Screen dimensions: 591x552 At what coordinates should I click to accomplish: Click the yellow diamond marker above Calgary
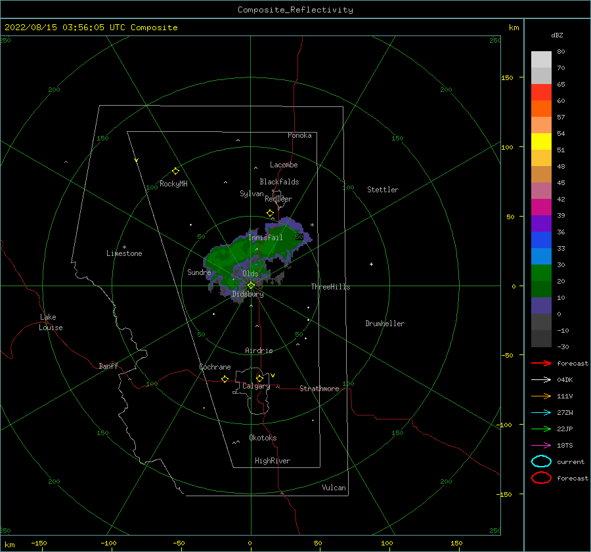click(259, 378)
